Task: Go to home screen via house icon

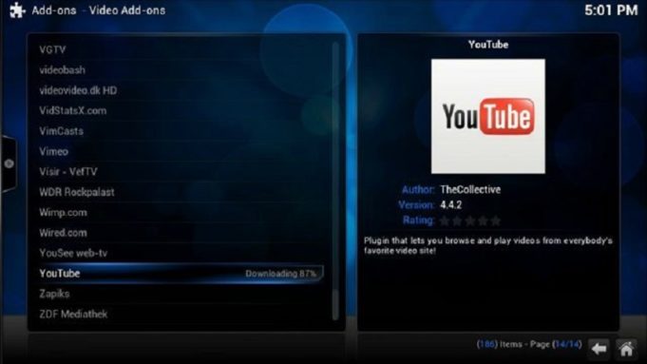Action: [626, 349]
